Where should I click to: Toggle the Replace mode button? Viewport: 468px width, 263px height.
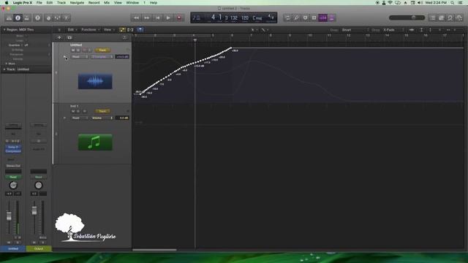[314, 18]
